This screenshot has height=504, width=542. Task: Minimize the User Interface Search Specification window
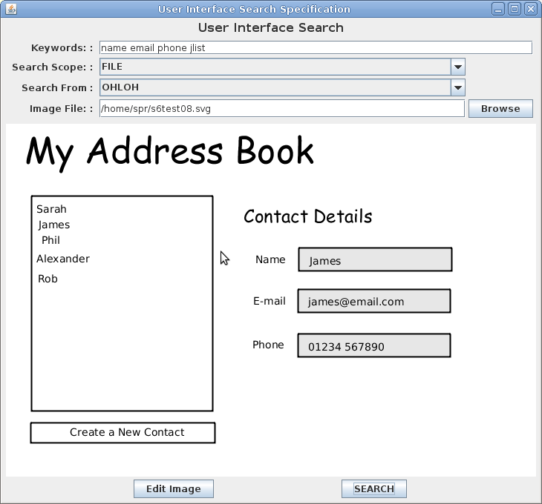click(x=497, y=9)
